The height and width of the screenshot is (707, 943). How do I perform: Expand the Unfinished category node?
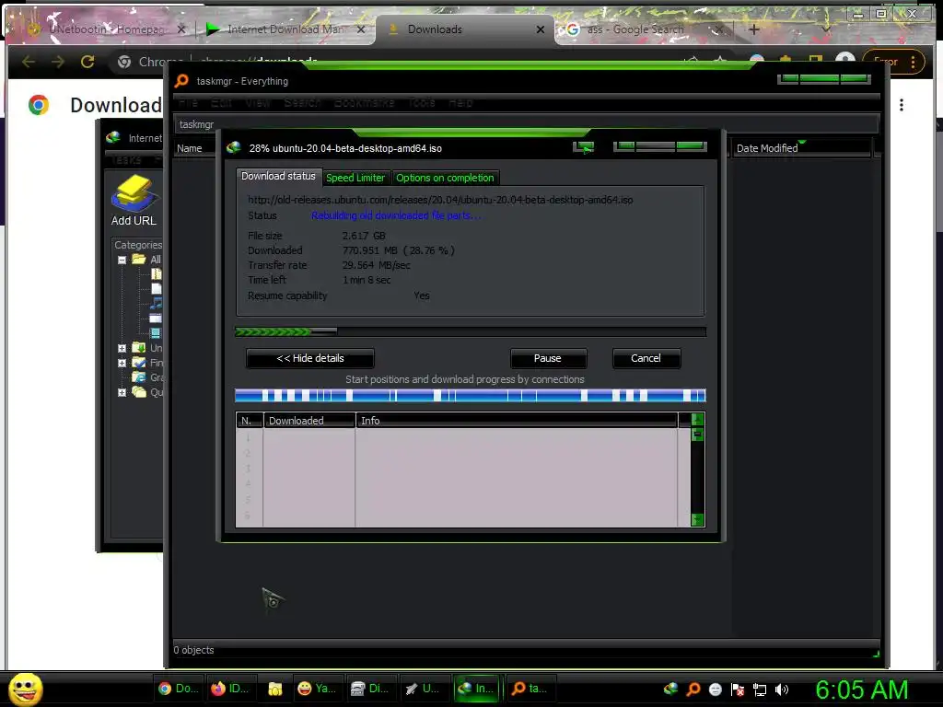click(122, 348)
